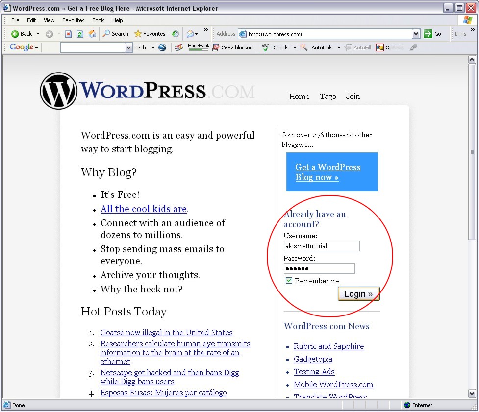Expand the AutoLink dropdown arrow
479x412 pixels.
point(339,48)
